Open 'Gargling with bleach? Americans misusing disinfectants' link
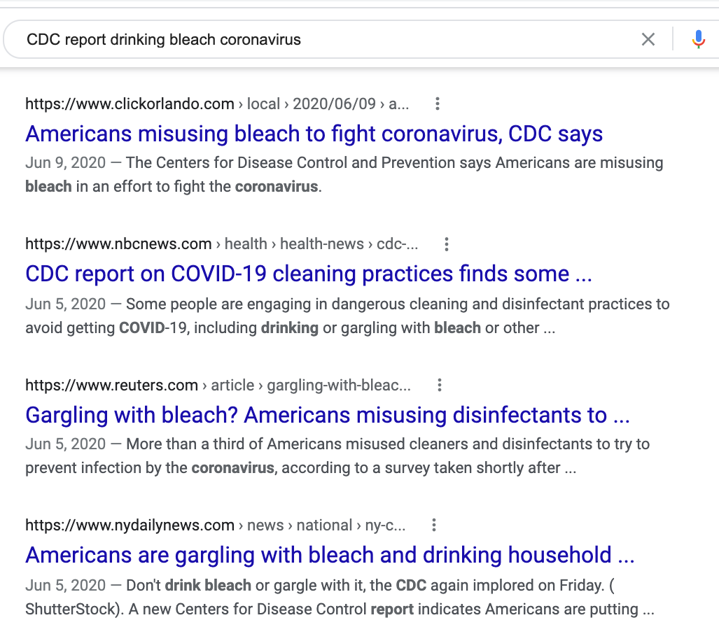 328,415
